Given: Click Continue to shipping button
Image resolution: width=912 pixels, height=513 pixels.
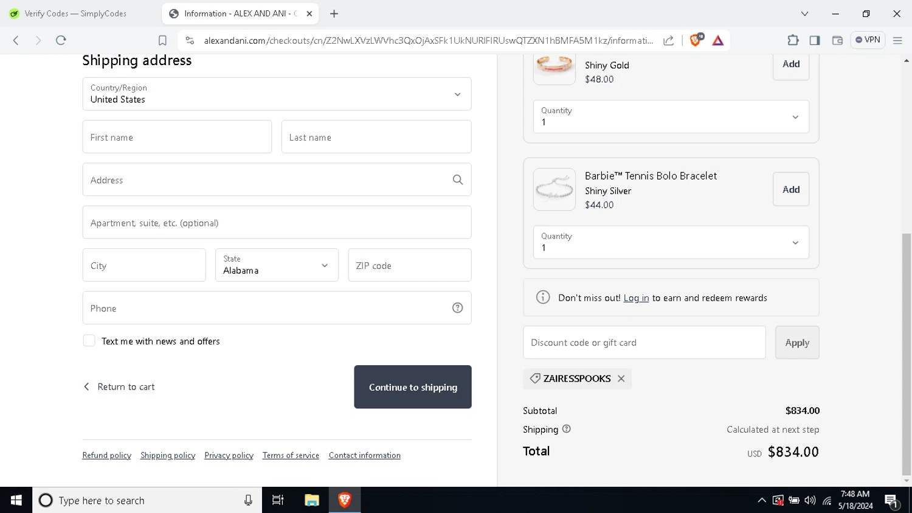Looking at the screenshot, I should pyautogui.click(x=413, y=387).
